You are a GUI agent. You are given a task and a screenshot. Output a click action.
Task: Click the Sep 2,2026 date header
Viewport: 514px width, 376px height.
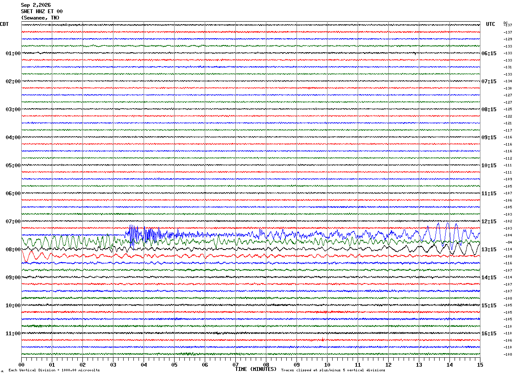36,5
